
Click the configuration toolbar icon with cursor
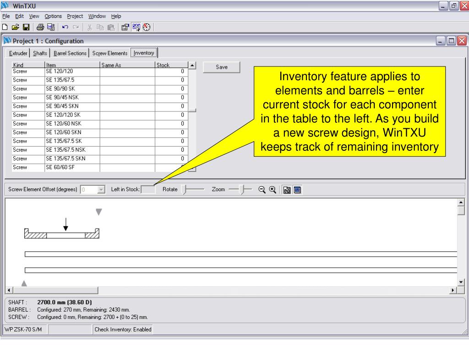(x=136, y=27)
